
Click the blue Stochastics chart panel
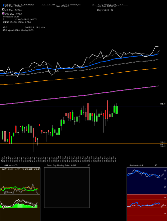[147, 181]
